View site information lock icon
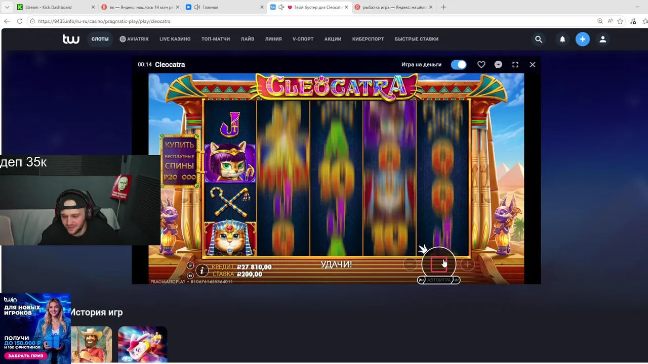The width and height of the screenshot is (648, 364). 32,21
